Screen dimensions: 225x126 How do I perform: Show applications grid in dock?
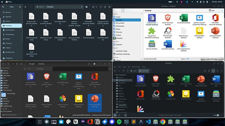point(39,122)
